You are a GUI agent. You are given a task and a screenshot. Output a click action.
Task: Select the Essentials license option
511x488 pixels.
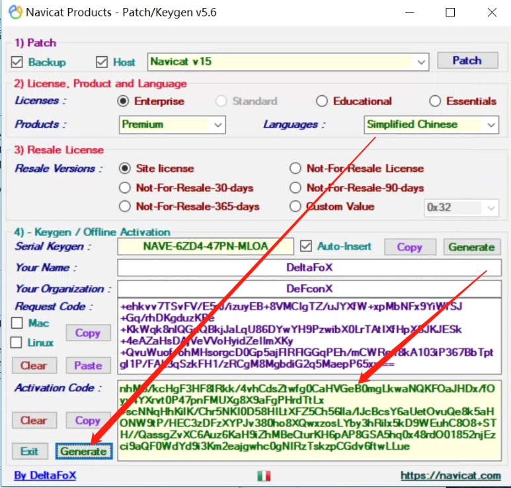click(x=435, y=101)
